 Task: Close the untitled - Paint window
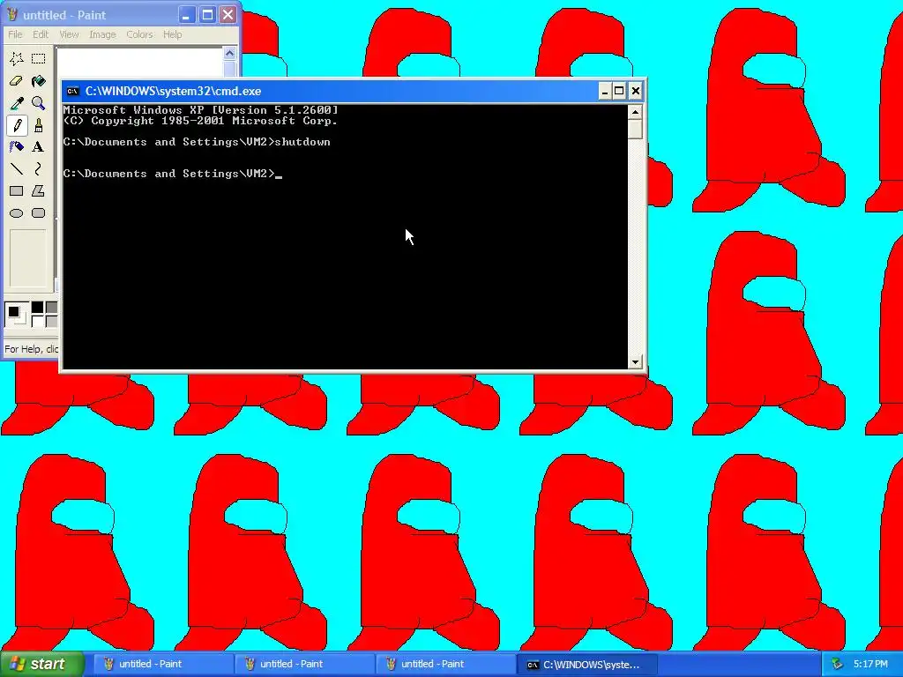[x=228, y=15]
